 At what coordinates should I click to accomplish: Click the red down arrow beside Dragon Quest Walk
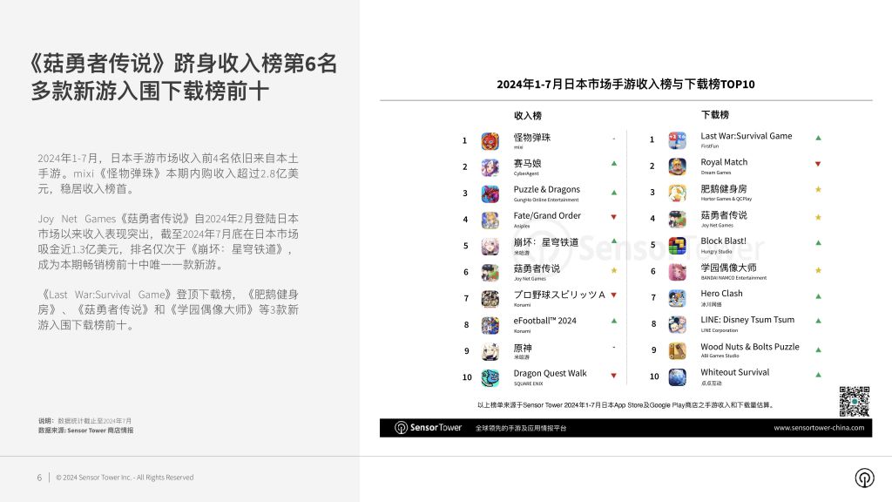point(614,376)
